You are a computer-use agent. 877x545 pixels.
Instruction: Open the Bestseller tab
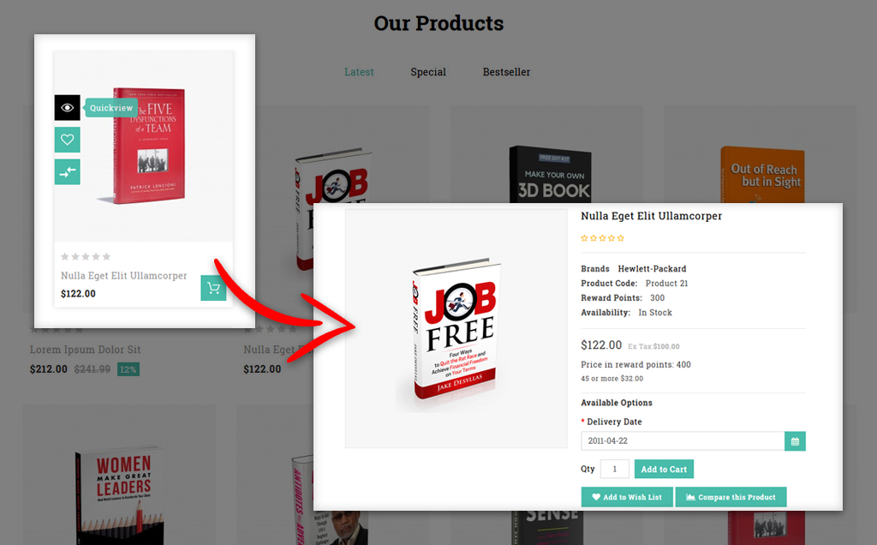click(507, 72)
